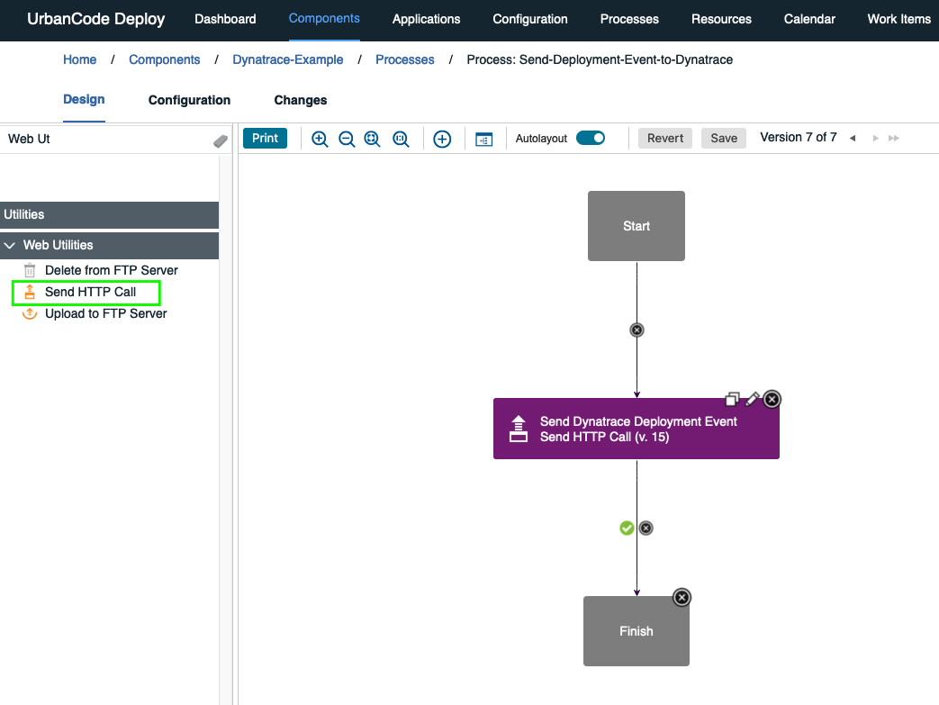Screen dimensions: 939x705
Task: Fit the diagram to the screen
Action: click(372, 139)
